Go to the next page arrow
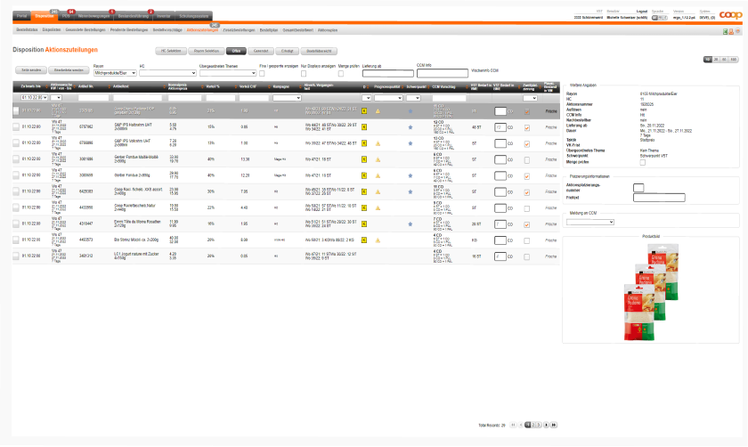Screen dimensions: 748x447 click(x=546, y=425)
